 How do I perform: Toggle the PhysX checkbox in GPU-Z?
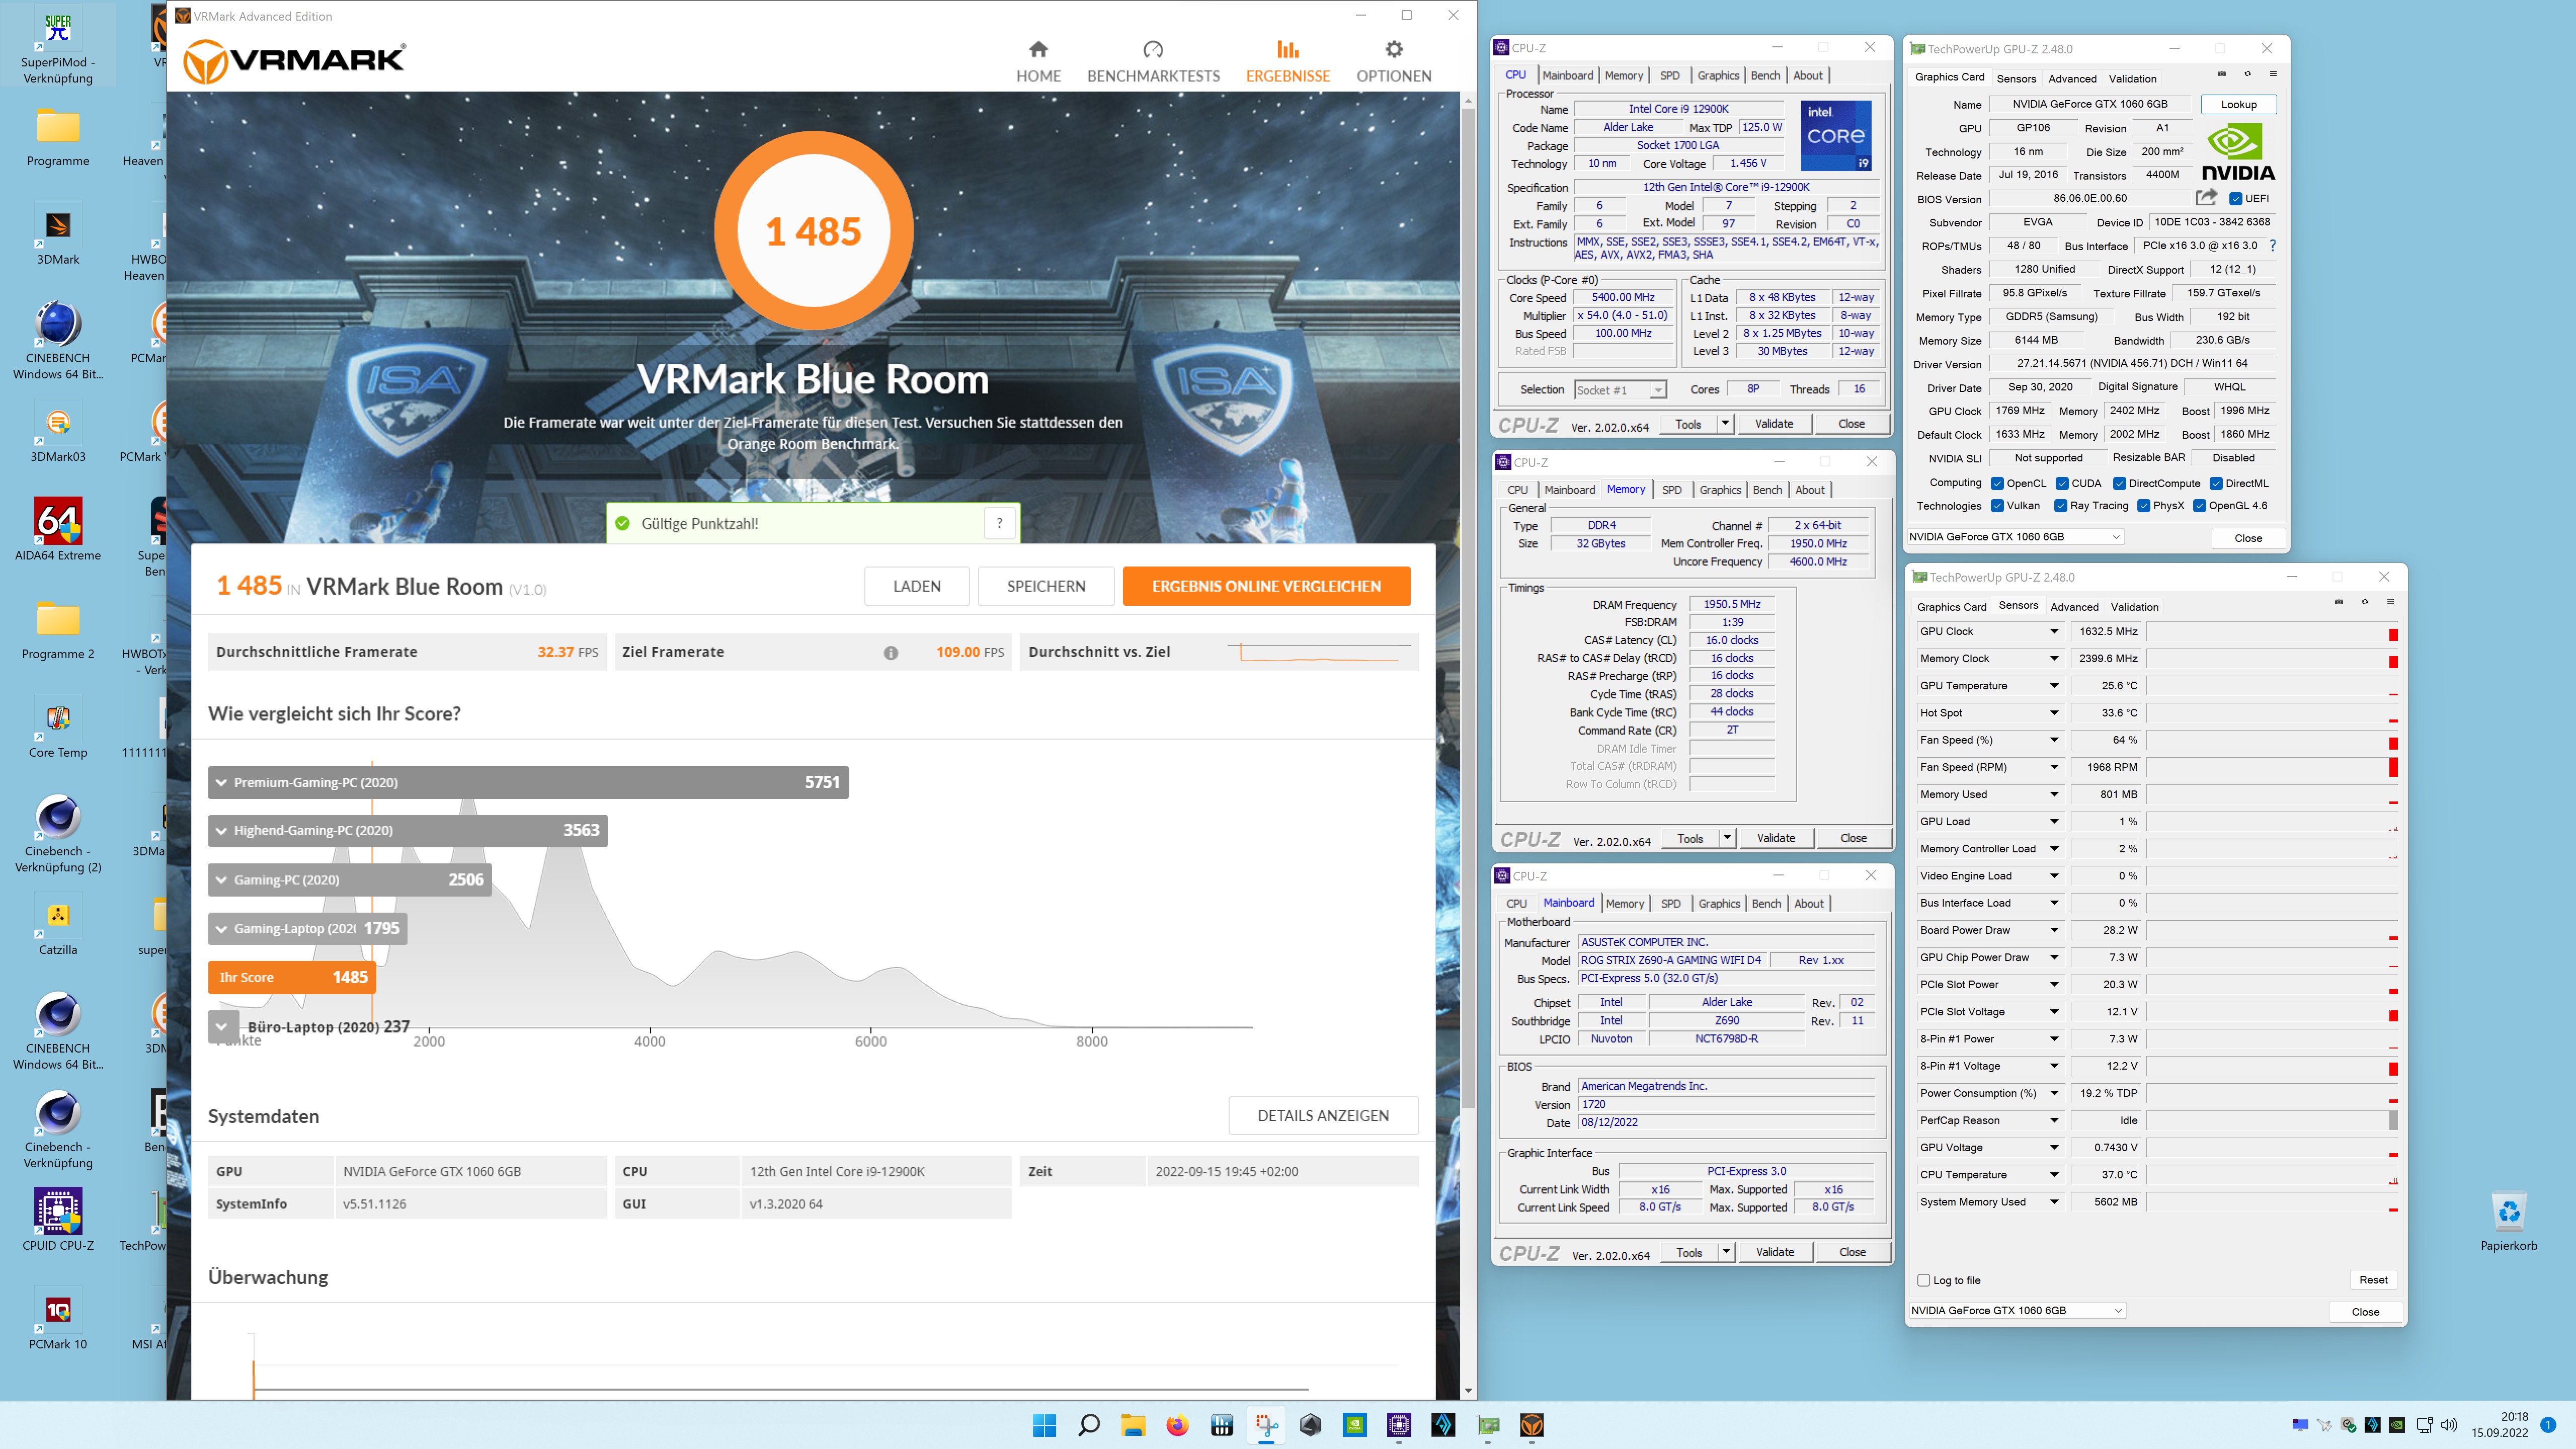(x=2143, y=505)
